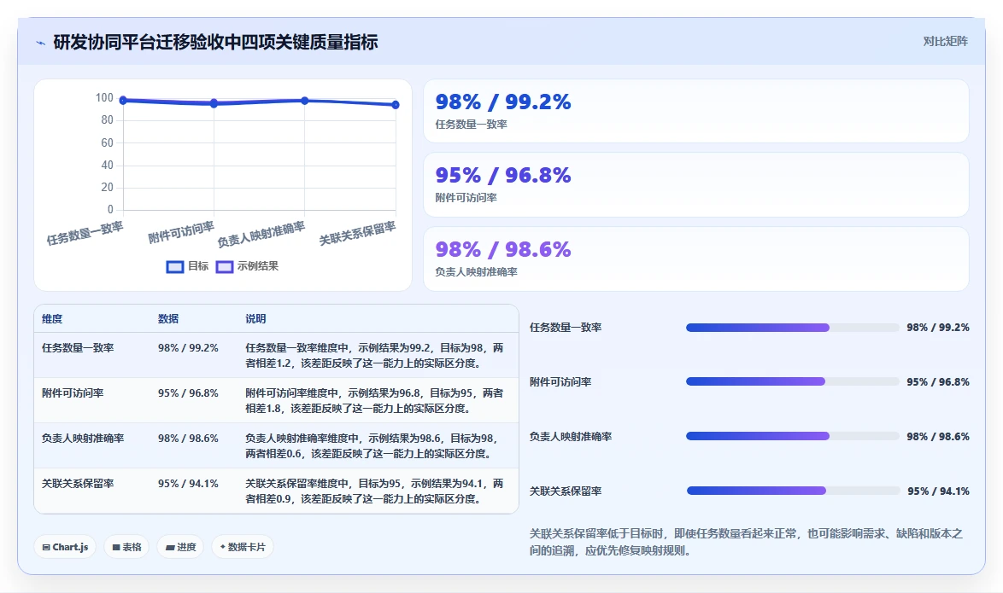Click the icon inside Chart.js chip
This screenshot has width=1003, height=593.
[x=46, y=548]
